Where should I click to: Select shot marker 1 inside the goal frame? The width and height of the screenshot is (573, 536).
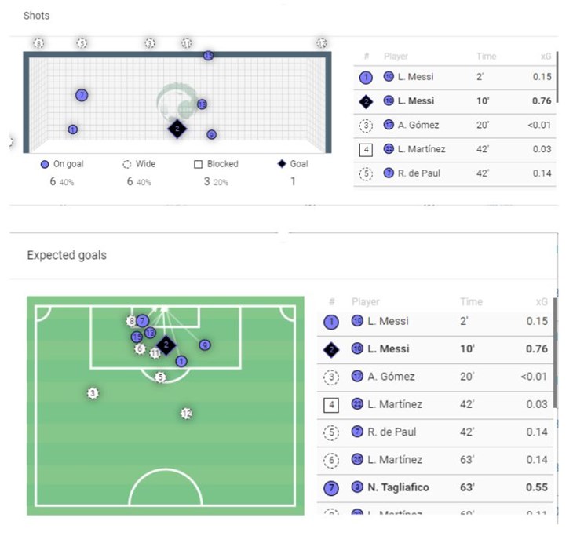[72, 129]
